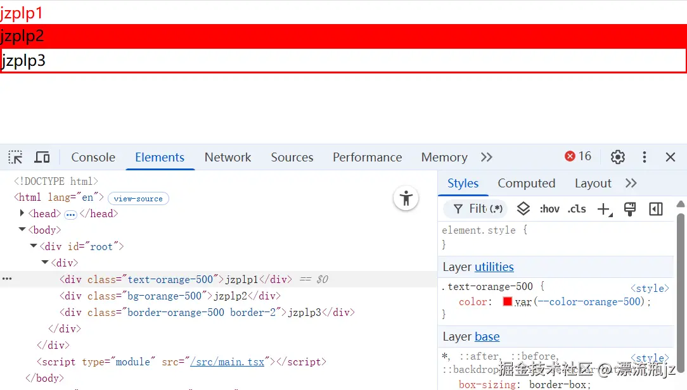Switch to the Sources tab

tap(292, 157)
